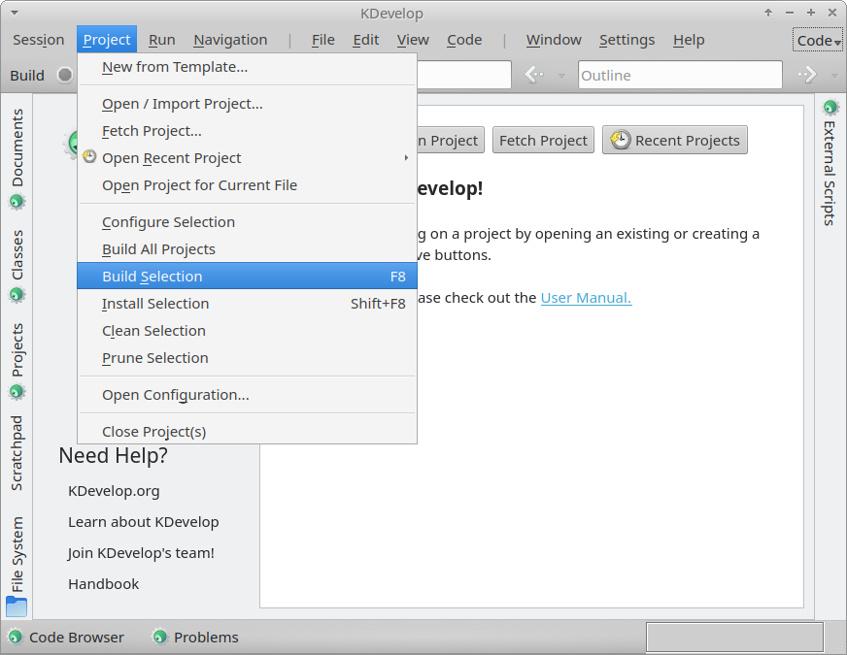Click the Outline input field

point(680,75)
